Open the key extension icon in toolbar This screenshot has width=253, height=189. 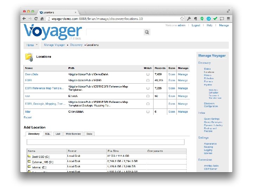[189, 19]
